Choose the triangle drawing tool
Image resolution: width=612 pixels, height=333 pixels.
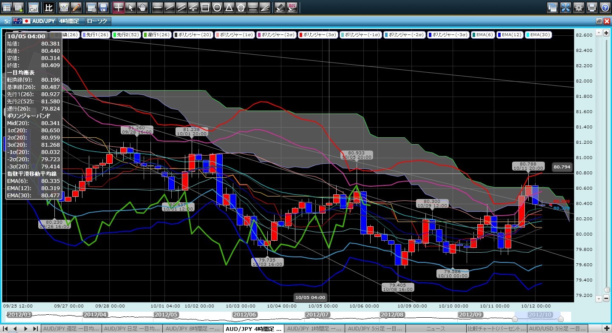pos(229,7)
